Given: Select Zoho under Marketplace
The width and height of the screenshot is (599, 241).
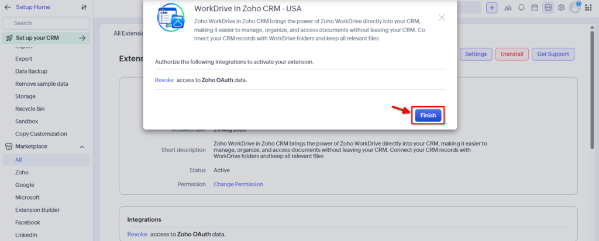Looking at the screenshot, I should (22, 172).
